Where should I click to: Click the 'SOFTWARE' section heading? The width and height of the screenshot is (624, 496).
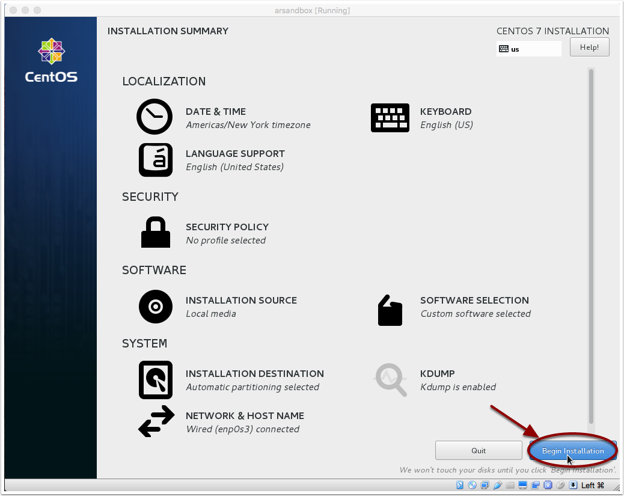click(154, 270)
